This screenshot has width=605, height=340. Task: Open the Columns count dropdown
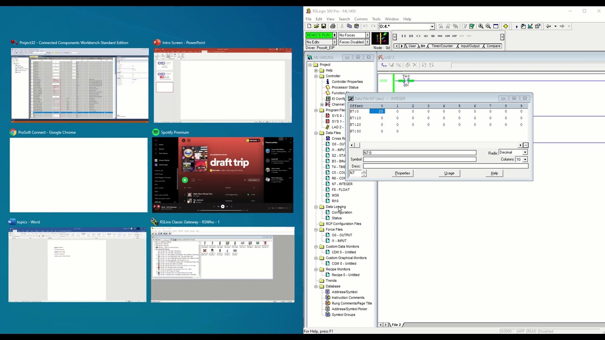tap(525, 159)
